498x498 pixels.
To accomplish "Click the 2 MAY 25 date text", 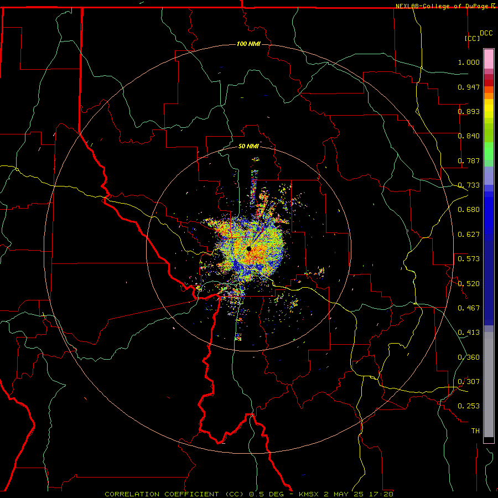I will click(344, 494).
